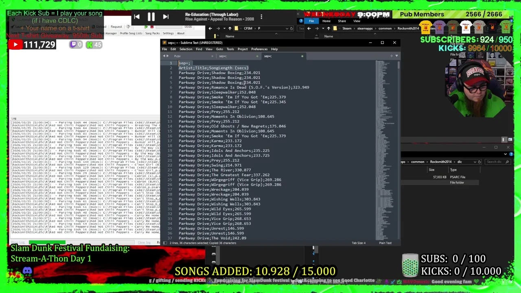Close the active sep=; tab
Image resolution: width=521 pixels, height=293 pixels.
tap(302, 56)
